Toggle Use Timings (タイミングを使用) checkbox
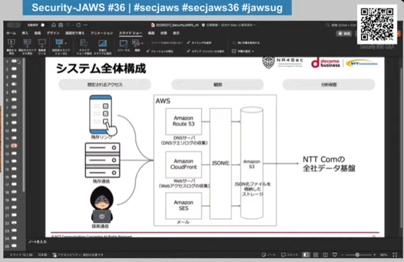The image size is (404, 262). coord(188,43)
